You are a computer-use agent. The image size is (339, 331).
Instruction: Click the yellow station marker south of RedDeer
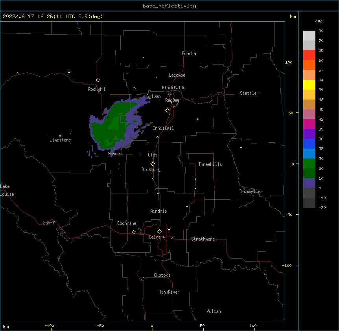[168, 110]
